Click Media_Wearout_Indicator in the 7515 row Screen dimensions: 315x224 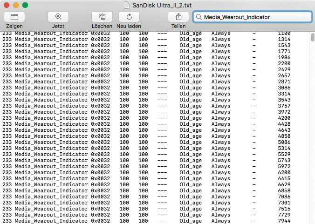pyautogui.click(x=51, y=209)
